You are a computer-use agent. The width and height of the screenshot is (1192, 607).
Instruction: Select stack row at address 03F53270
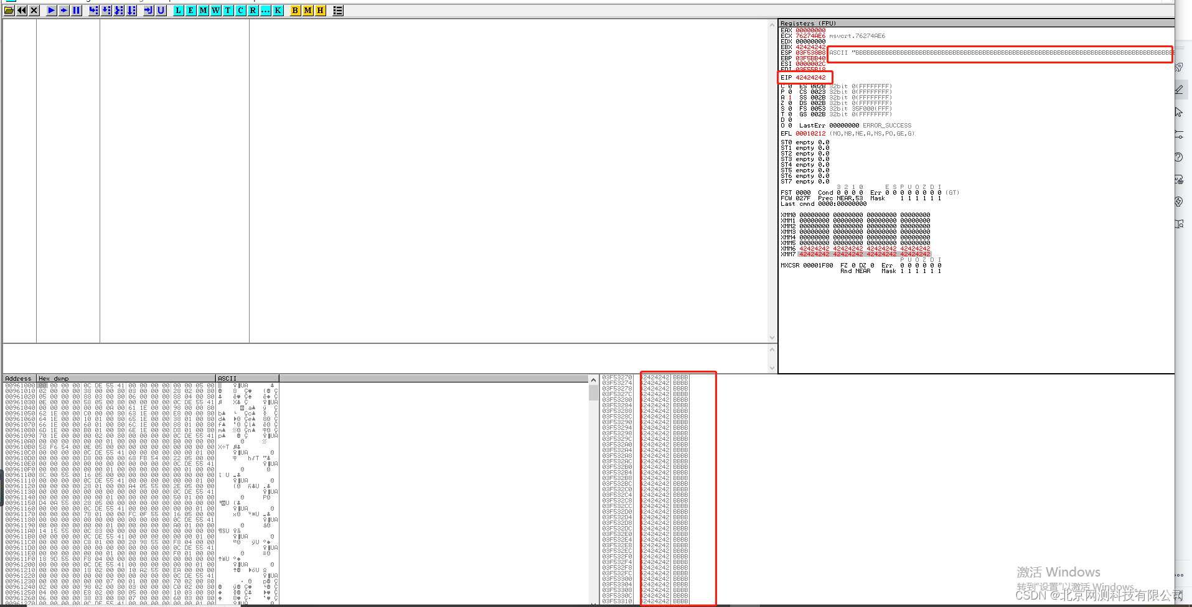coord(645,378)
